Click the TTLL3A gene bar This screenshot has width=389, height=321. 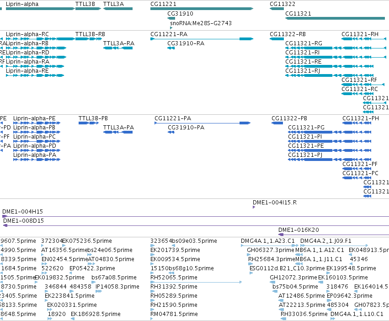pos(118,9)
